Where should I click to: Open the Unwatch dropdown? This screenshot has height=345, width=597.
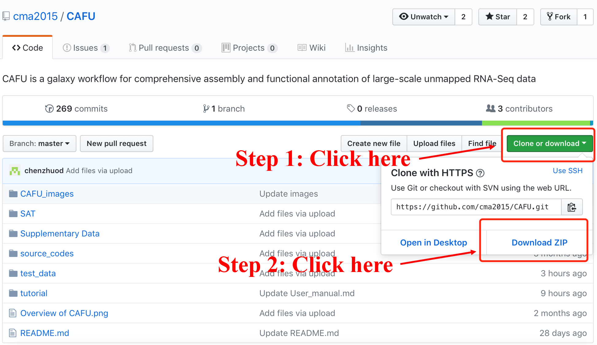(424, 17)
